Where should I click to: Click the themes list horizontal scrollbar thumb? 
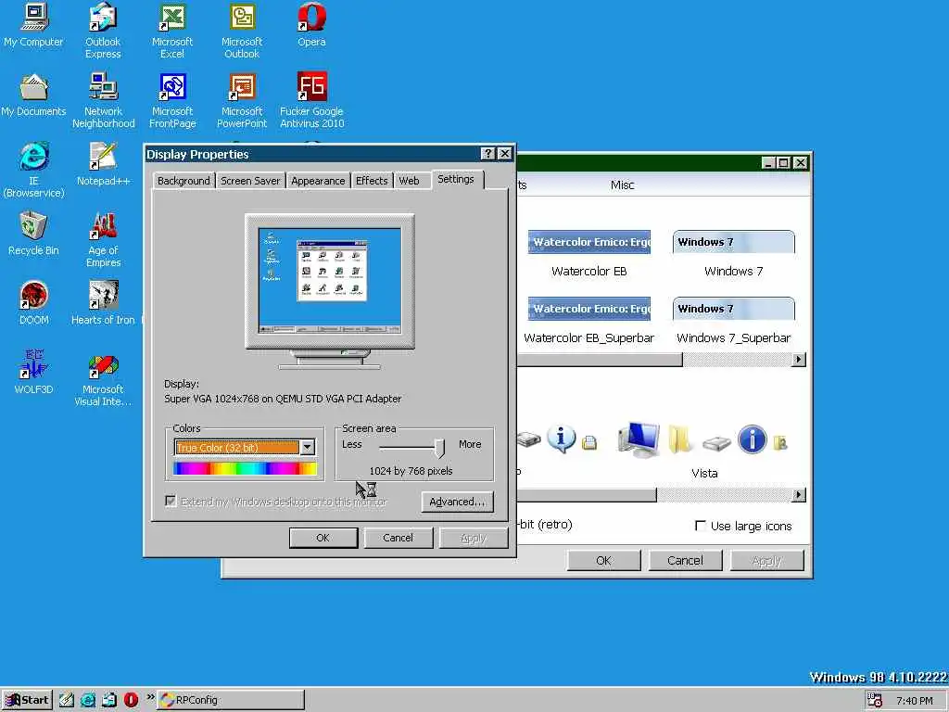(x=600, y=360)
